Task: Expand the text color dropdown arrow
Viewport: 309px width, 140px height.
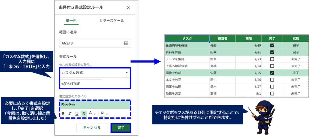Action: [95, 114]
